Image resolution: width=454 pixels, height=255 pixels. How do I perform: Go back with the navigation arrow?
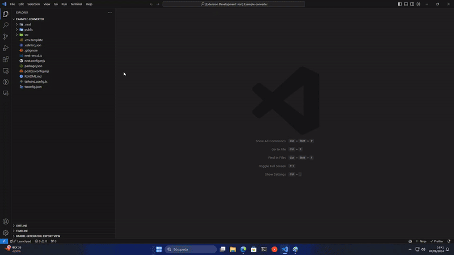152,4
